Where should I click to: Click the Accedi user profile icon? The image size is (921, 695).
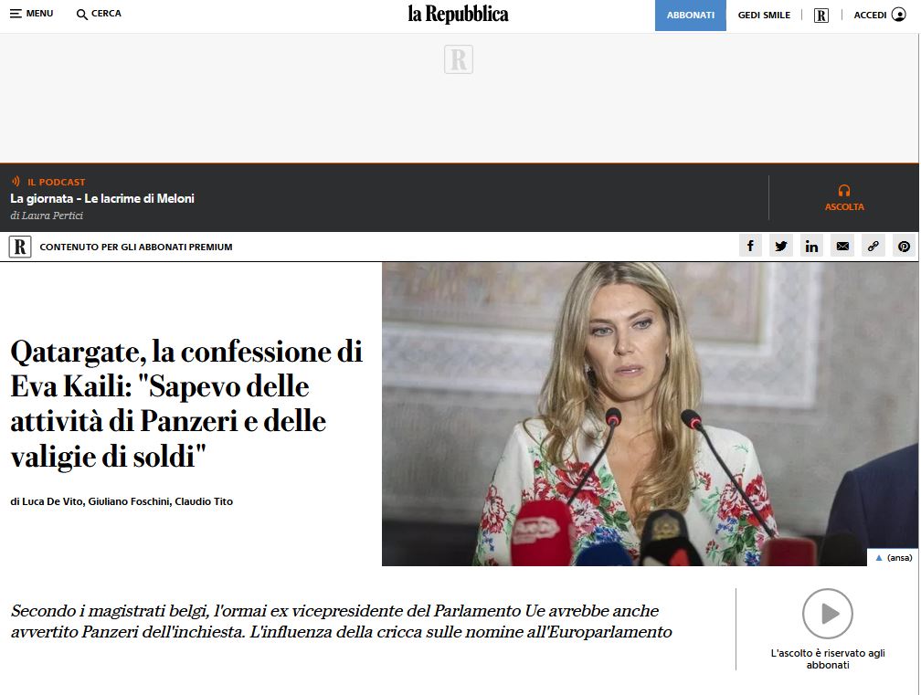pyautogui.click(x=898, y=15)
